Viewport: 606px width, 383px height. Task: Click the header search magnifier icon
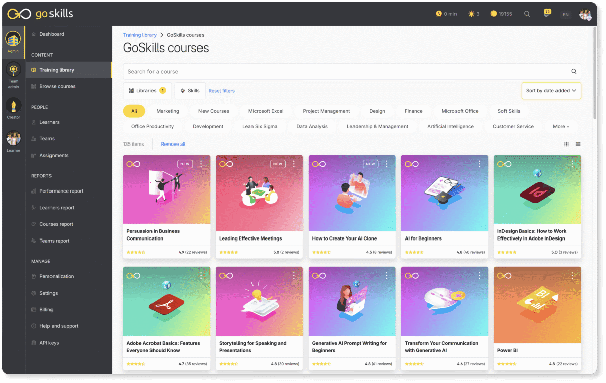pos(527,14)
